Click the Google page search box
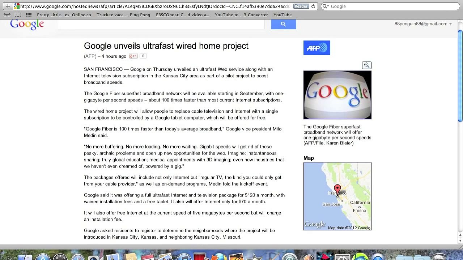Screen dimensions: 463x260 pyautogui.click(x=161, y=24)
